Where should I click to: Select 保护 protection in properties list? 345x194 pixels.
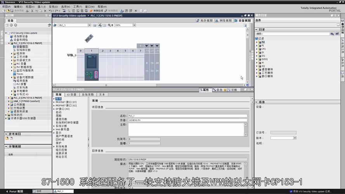coord(58,143)
